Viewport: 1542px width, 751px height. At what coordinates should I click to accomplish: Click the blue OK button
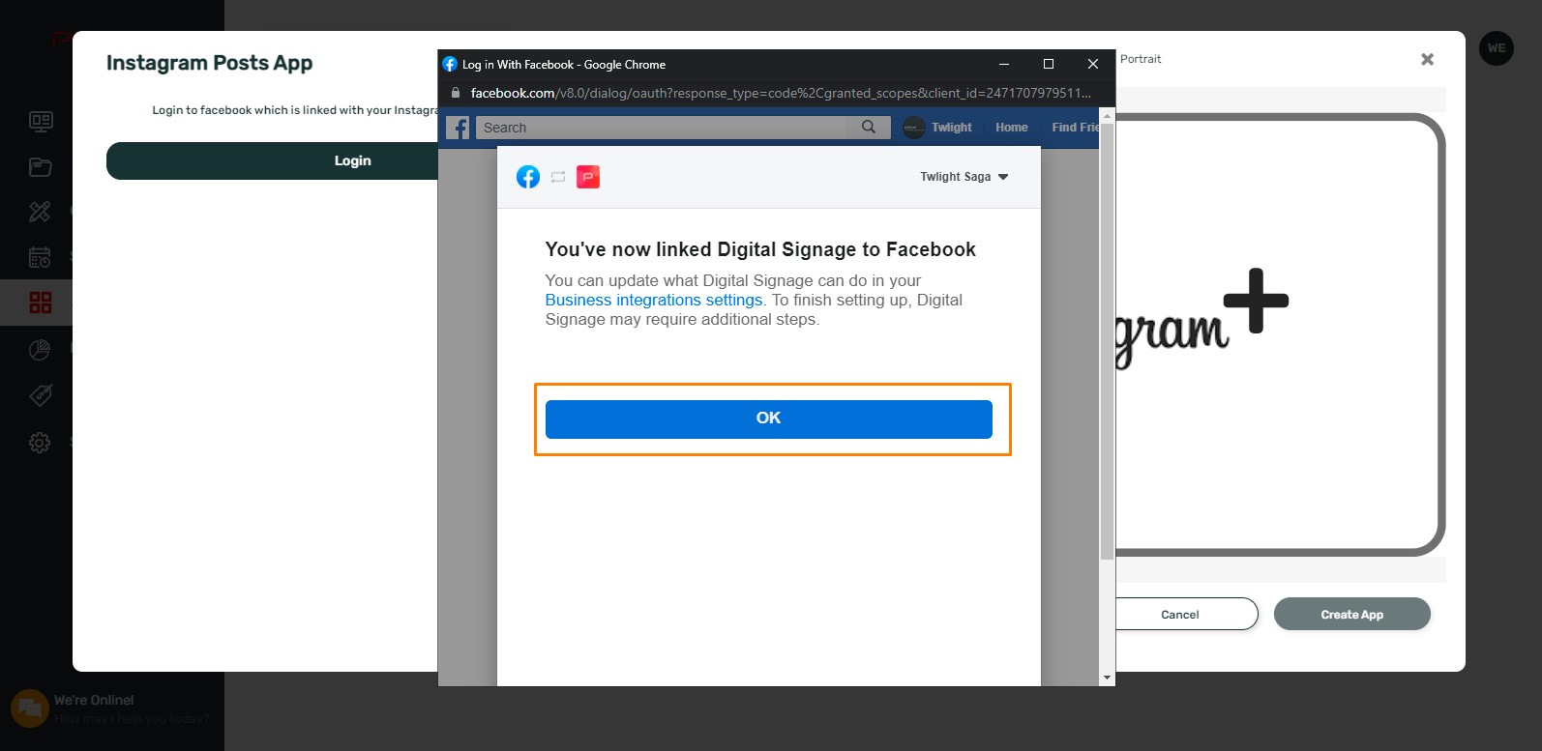[768, 419]
